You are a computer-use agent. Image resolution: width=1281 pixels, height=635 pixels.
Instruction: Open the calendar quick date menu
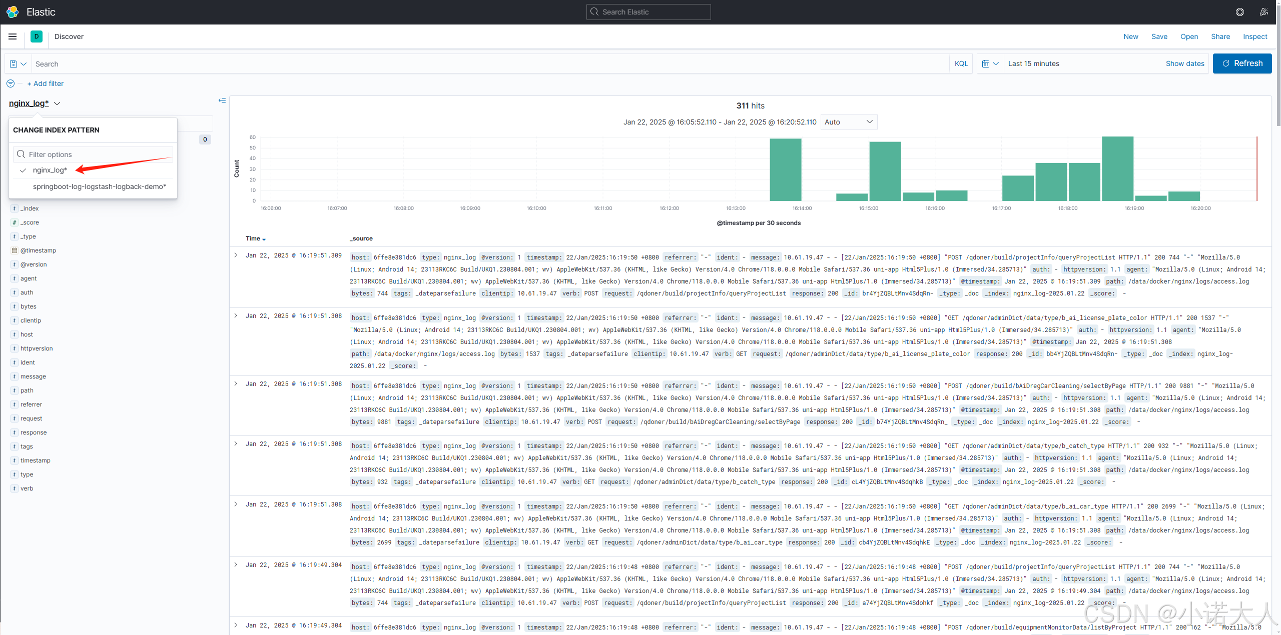[990, 63]
